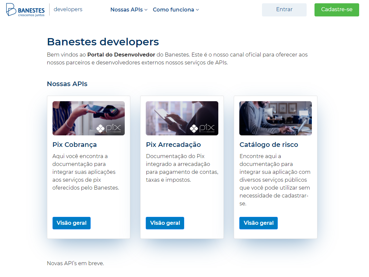369x277 pixels.
Task: Select the Catálogo de risco thumbnail image
Action: click(275, 118)
